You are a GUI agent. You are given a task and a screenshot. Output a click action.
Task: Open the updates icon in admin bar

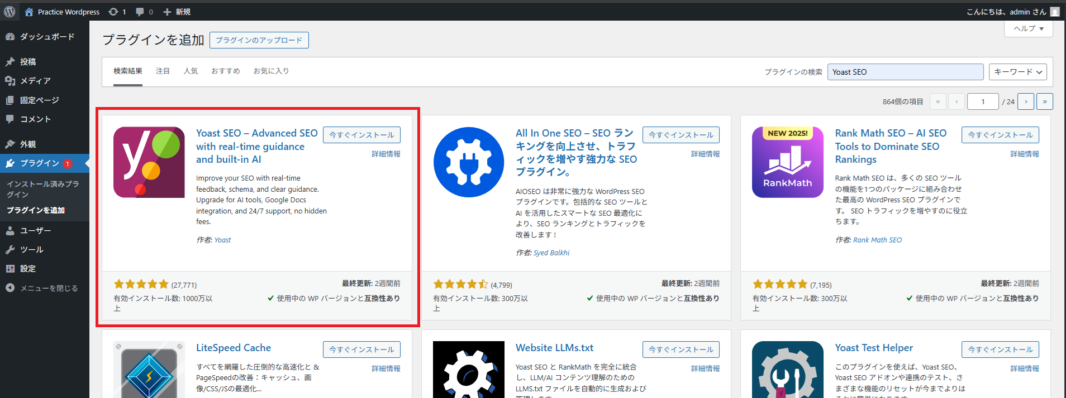point(113,12)
